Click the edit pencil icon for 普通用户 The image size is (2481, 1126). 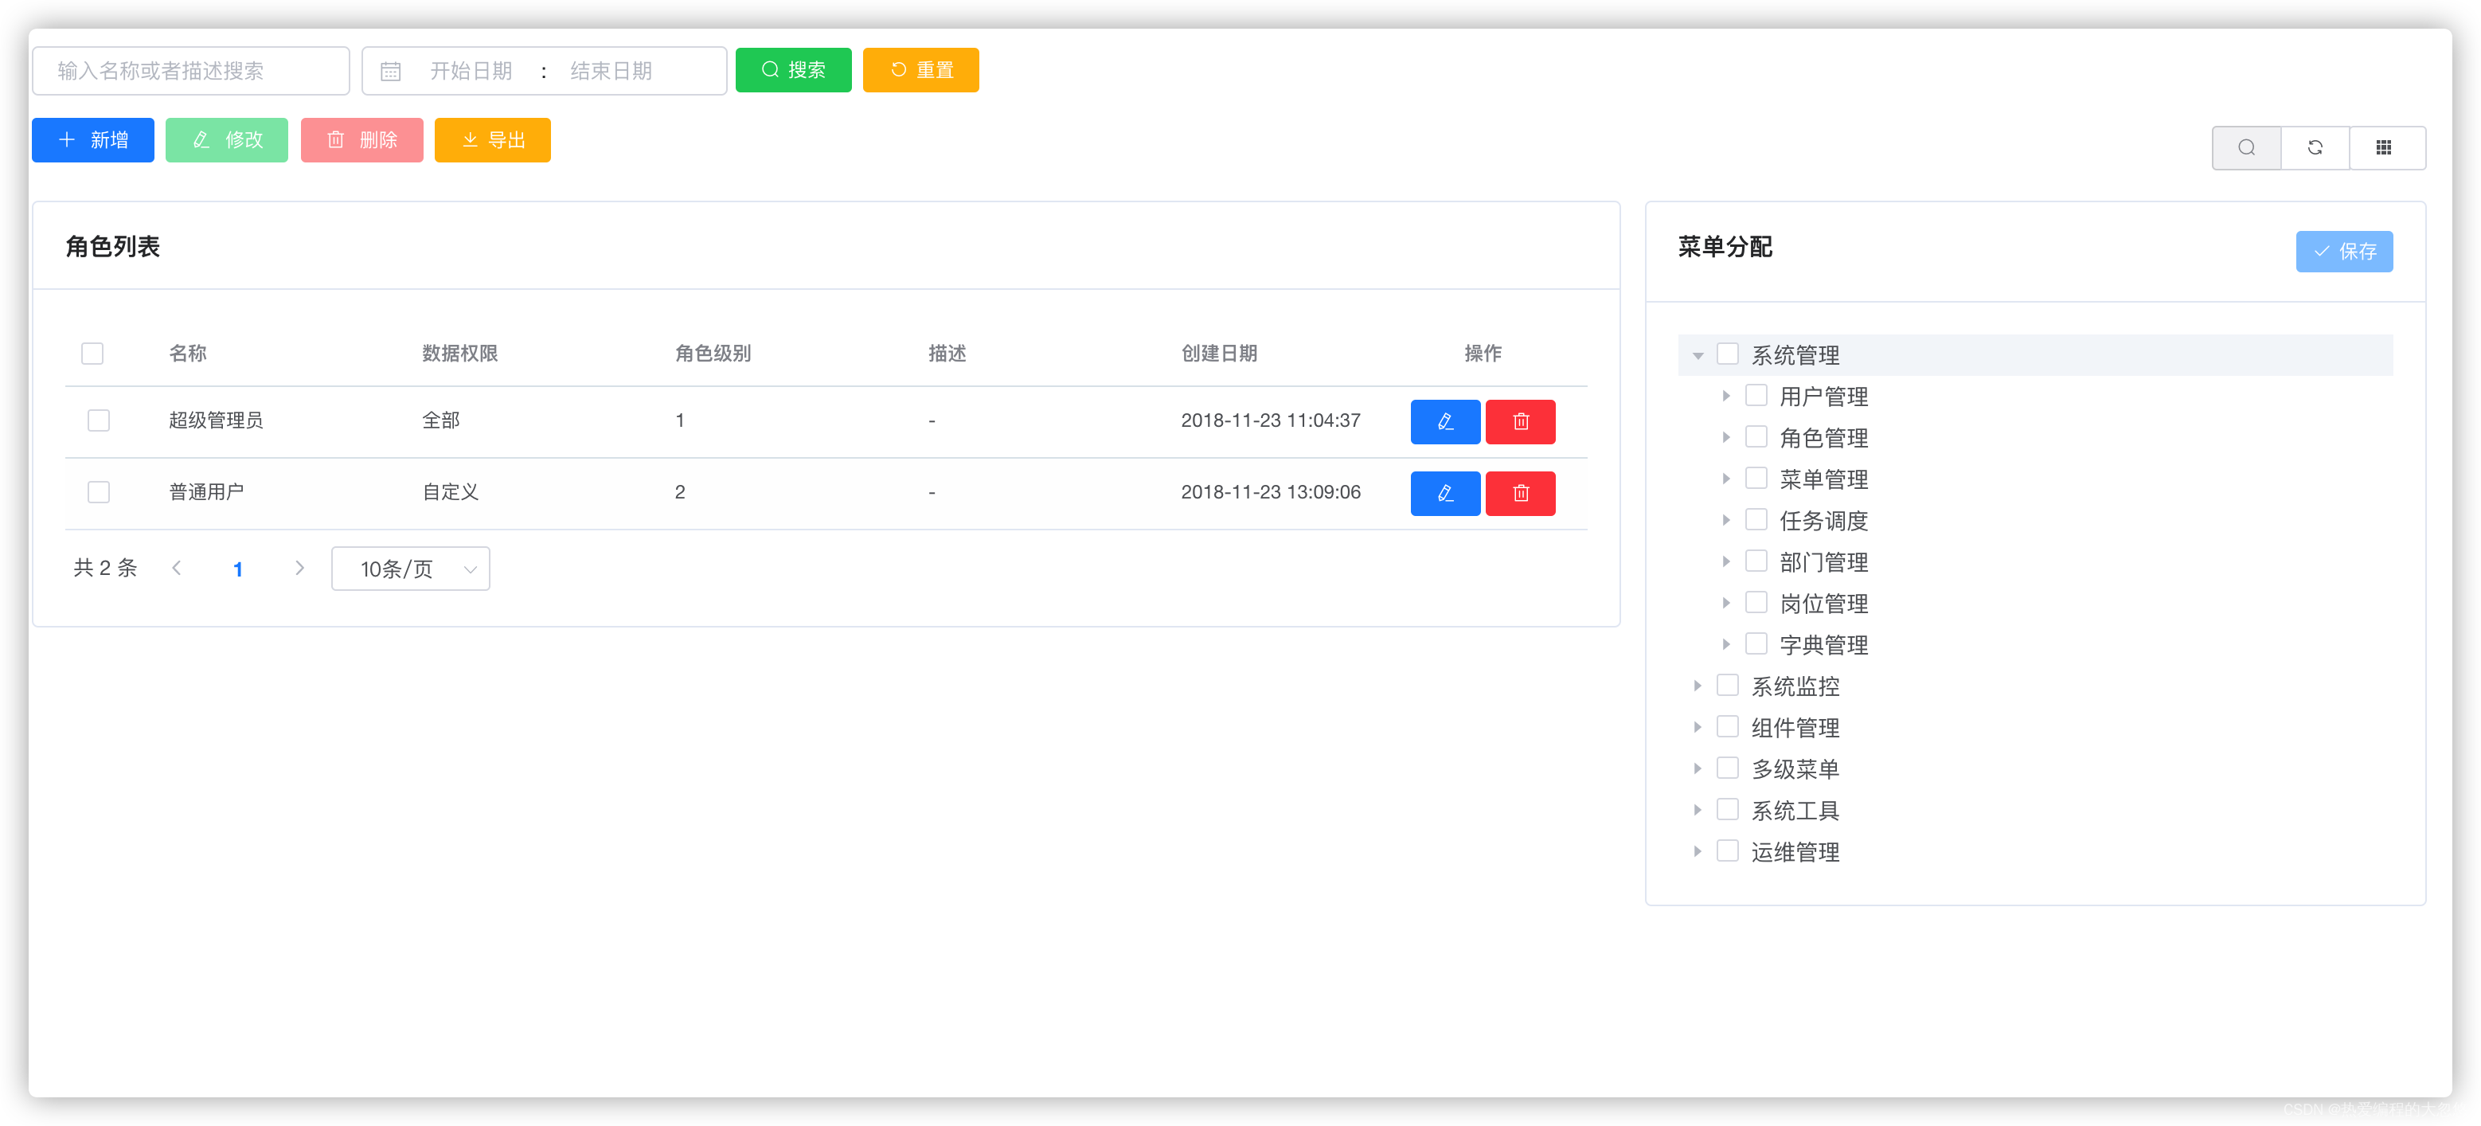(x=1444, y=493)
